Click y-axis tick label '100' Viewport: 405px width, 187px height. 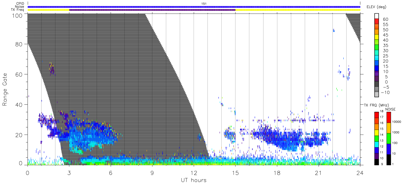point(17,15)
